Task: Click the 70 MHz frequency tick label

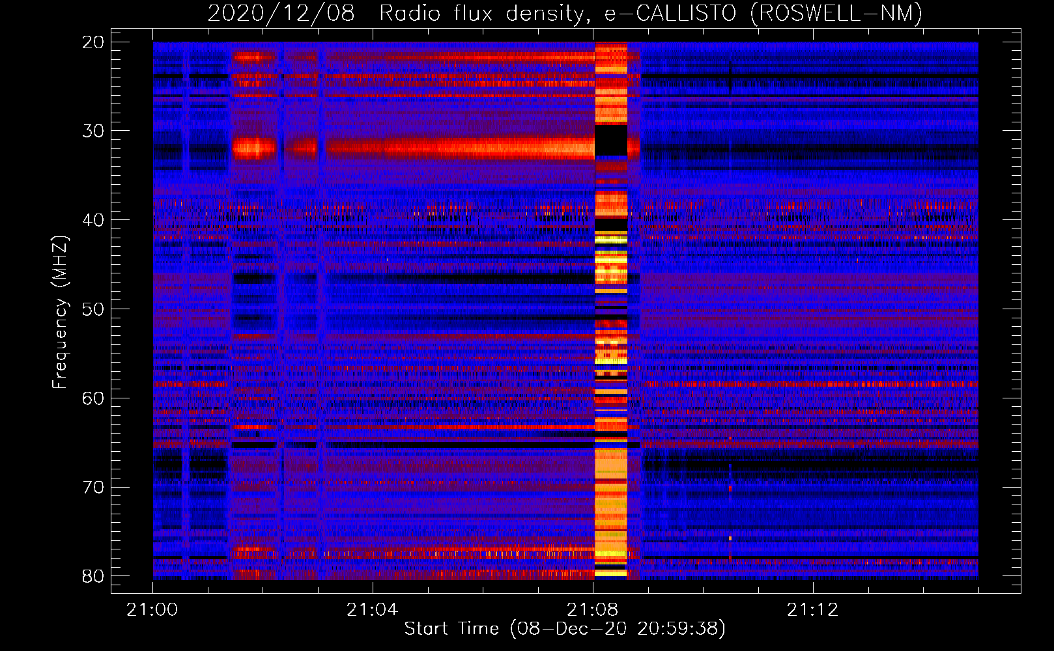Action: click(x=93, y=488)
